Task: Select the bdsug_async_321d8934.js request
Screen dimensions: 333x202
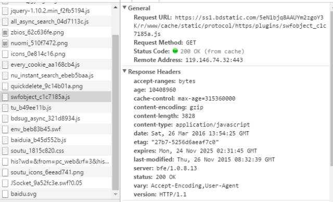Action: pyautogui.click(x=56, y=119)
